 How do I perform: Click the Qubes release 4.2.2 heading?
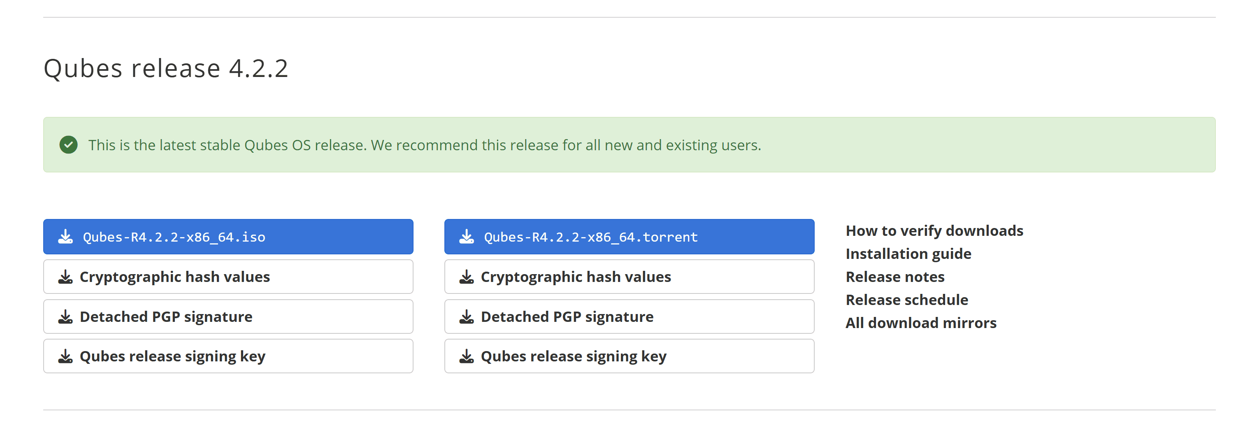(x=166, y=68)
